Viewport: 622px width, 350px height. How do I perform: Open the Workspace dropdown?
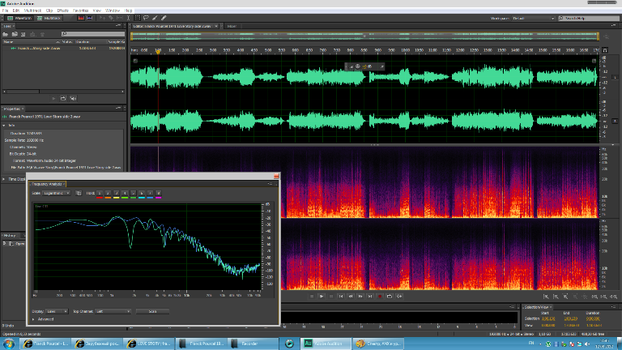tap(533, 19)
